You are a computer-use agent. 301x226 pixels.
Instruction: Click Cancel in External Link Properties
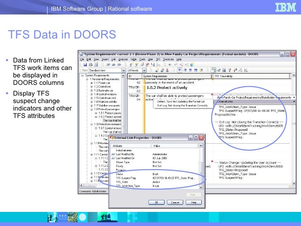175,202
